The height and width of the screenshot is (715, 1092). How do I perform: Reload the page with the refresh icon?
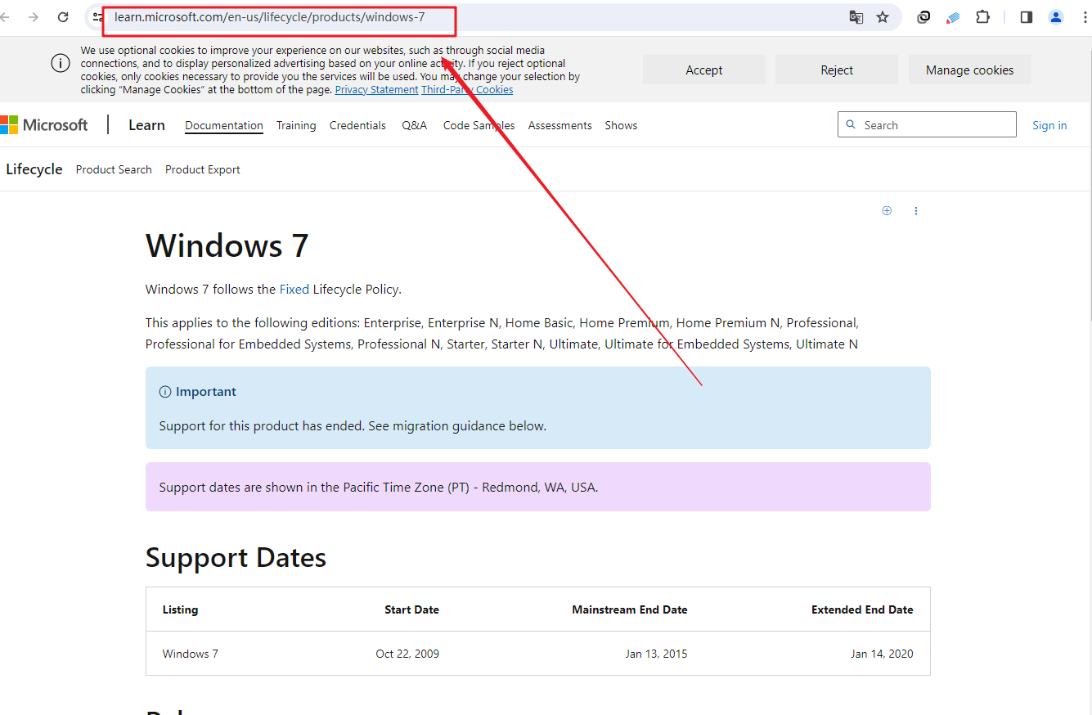[63, 17]
